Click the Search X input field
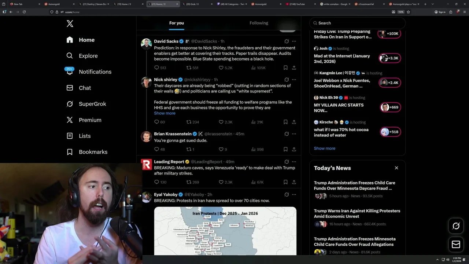469x264 pixels. [357, 23]
